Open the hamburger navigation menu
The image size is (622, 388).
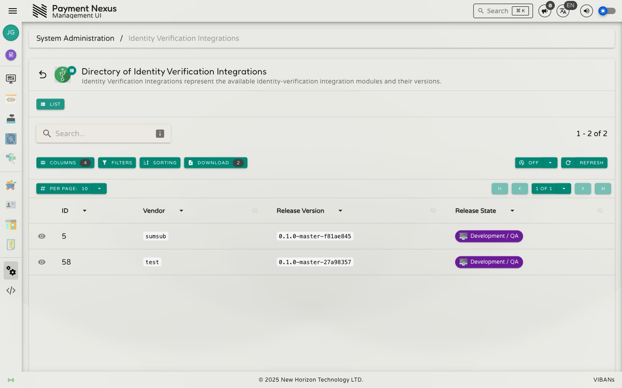click(13, 11)
